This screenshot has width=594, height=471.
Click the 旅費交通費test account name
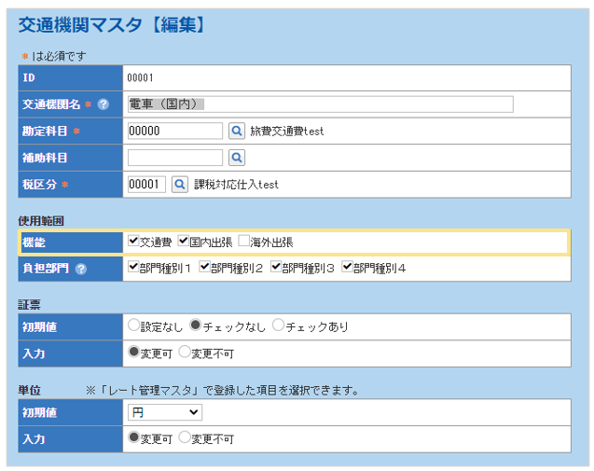tap(287, 132)
